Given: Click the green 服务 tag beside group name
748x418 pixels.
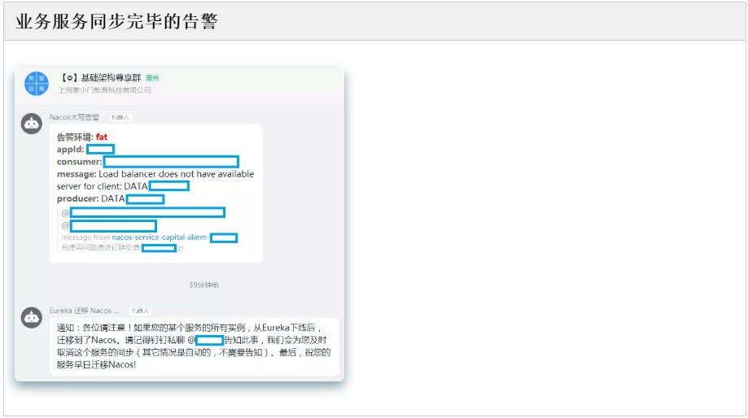Looking at the screenshot, I should (152, 78).
